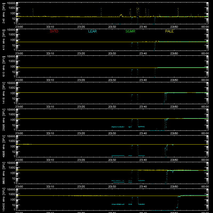Click the 10000 y-axis value on 245 MHz plot
Viewport: 213px width, 213px height.
point(11,3)
